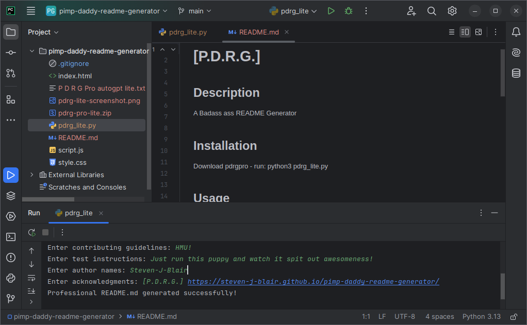Open the pdrg_lite run configuration dropdown
527x325 pixels.
pyautogui.click(x=292, y=10)
